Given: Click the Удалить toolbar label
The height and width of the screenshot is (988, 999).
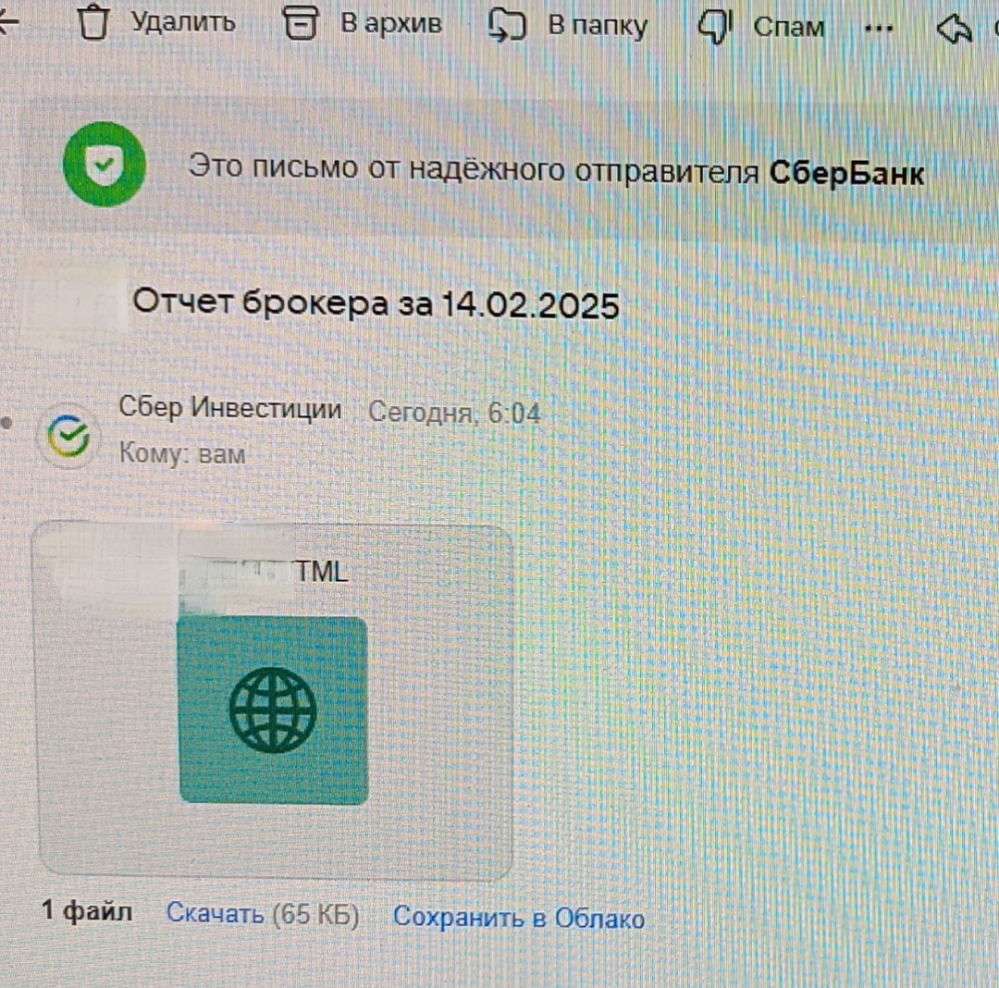Looking at the screenshot, I should click(183, 22).
